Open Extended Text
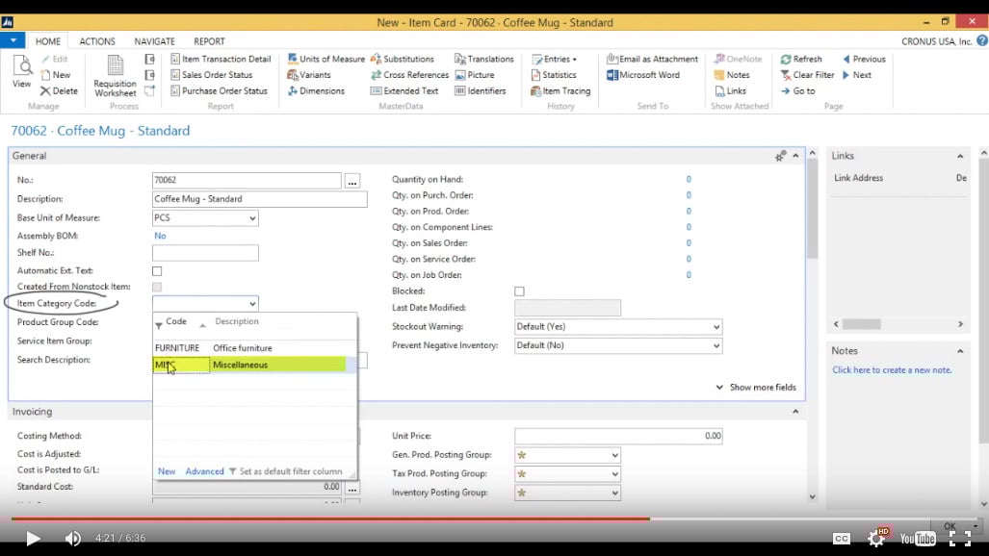The width and height of the screenshot is (989, 556). click(404, 90)
